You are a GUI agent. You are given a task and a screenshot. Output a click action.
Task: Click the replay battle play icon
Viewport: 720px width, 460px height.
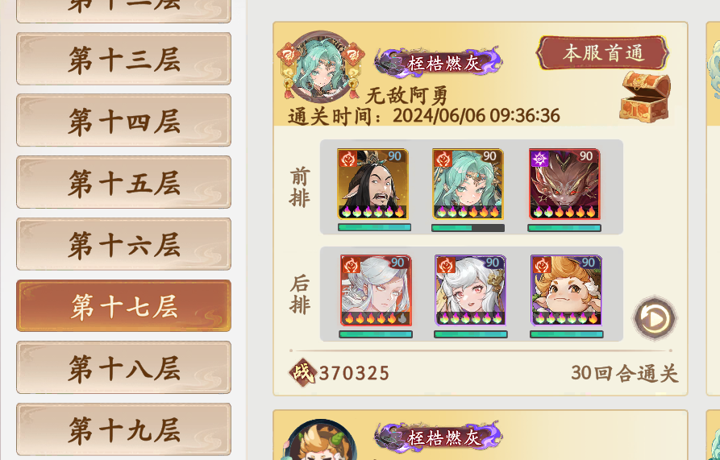[x=655, y=318]
